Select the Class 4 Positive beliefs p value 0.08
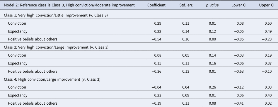Viewport: 278px width, 107px height. pos(212,103)
